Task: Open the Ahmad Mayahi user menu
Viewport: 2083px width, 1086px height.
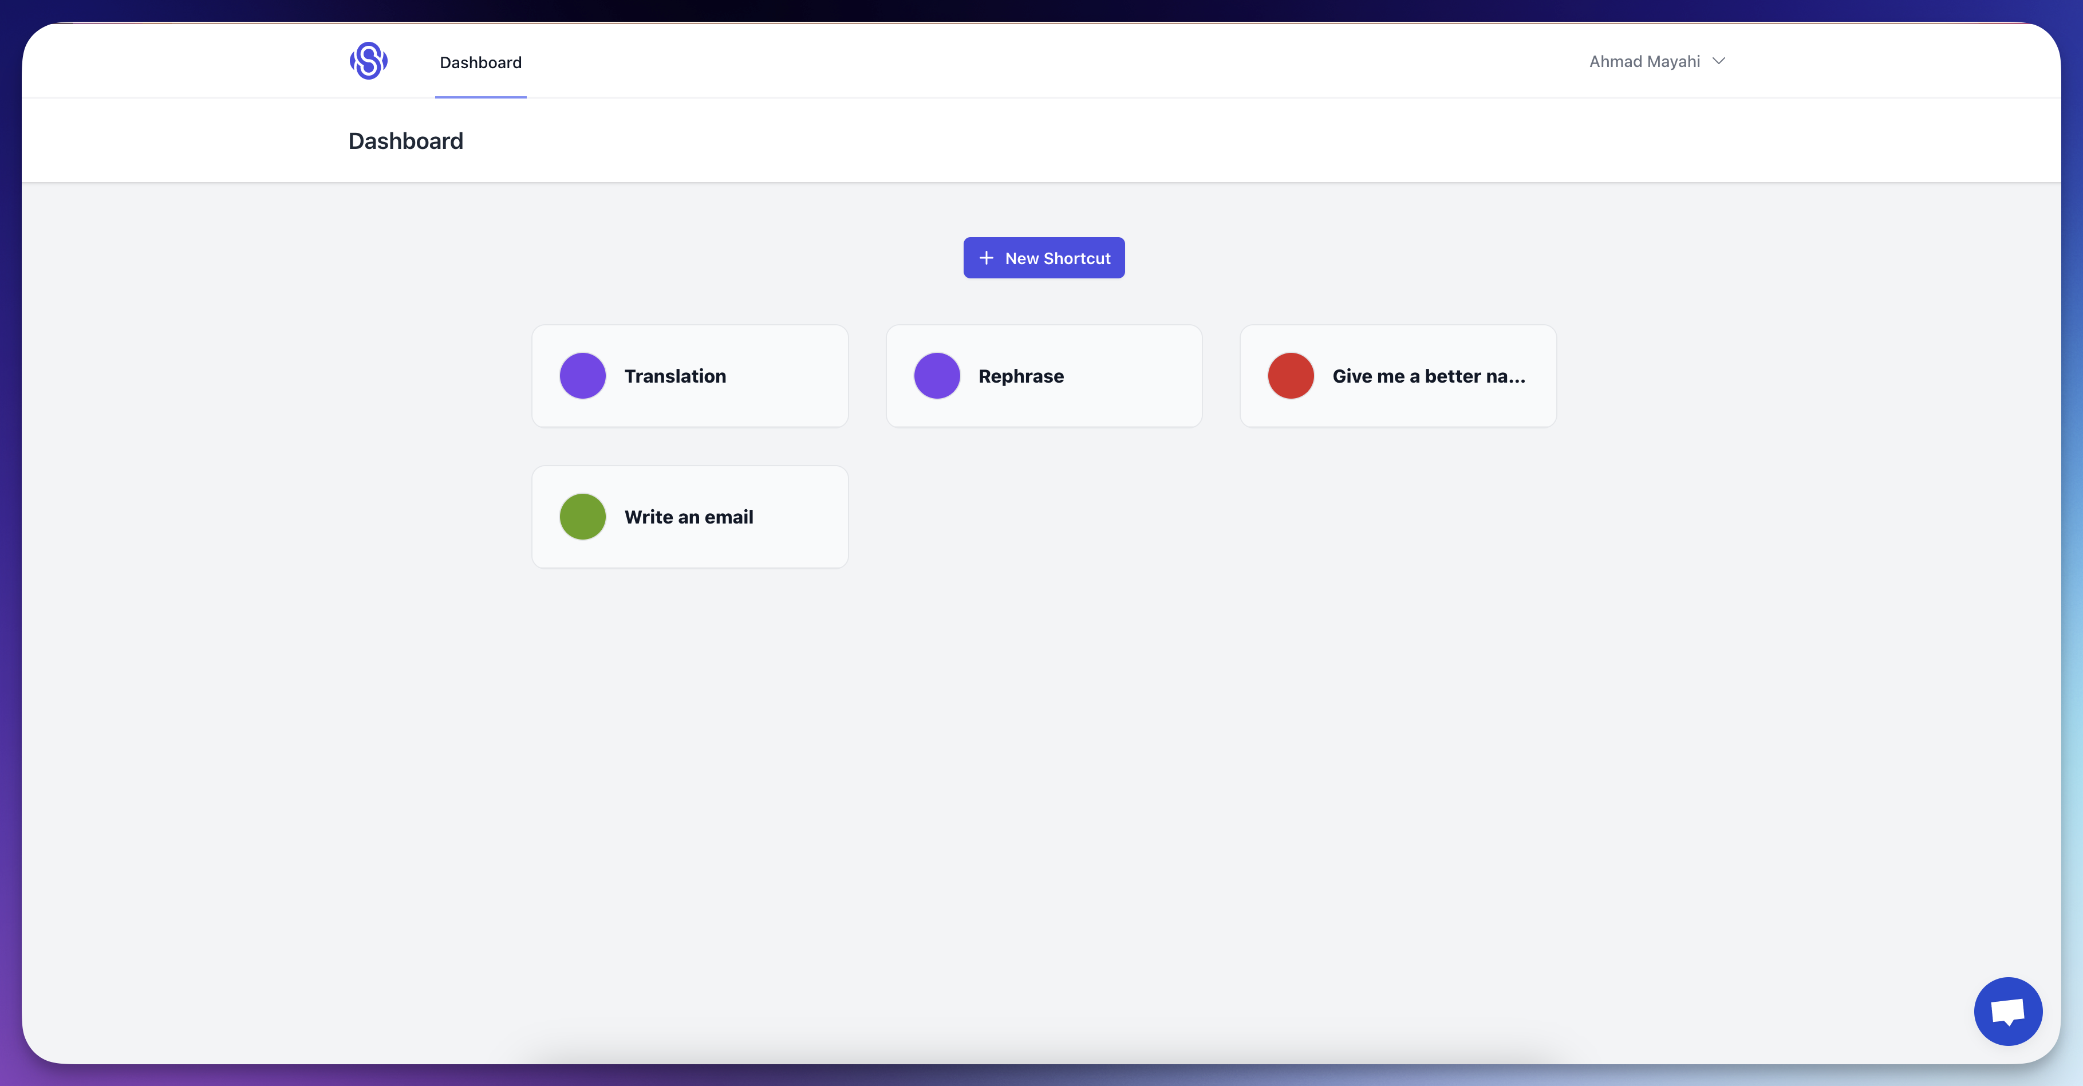Action: 1644,61
